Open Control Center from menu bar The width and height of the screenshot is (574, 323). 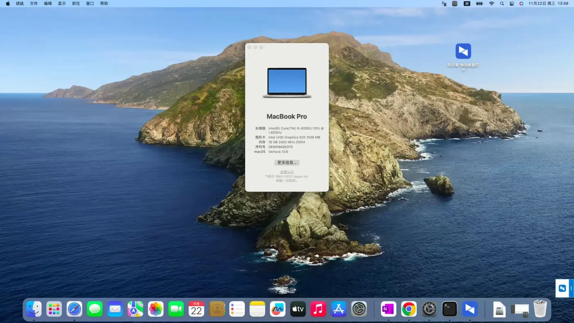click(512, 4)
